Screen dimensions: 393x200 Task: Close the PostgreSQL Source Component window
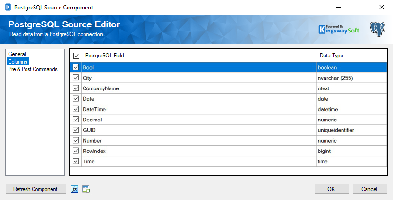click(382, 7)
